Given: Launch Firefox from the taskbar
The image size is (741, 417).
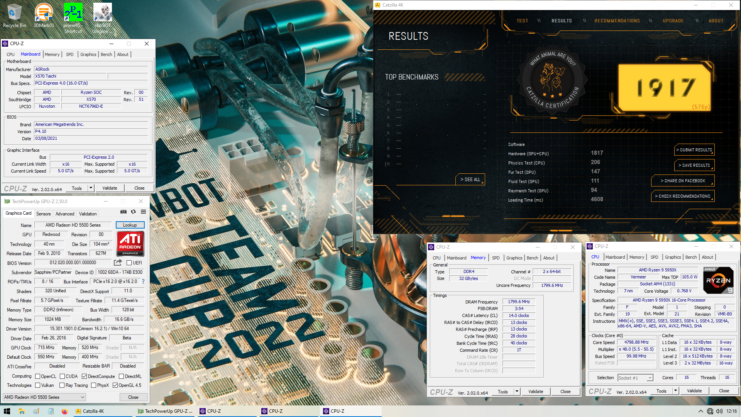Looking at the screenshot, I should click(64, 411).
